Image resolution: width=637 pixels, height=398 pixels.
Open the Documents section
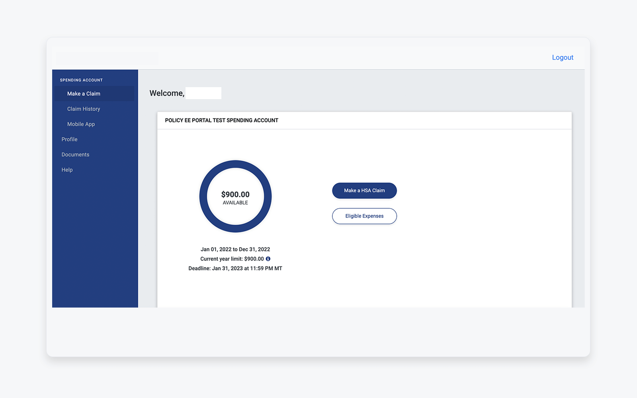pos(75,154)
